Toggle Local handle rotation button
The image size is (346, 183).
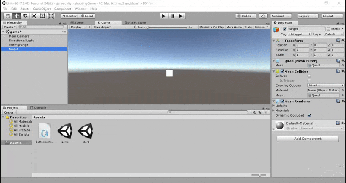tap(87, 16)
